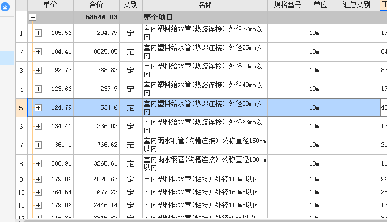Click the 整个项目 name cell
The width and height of the screenshot is (387, 222).
205,17
